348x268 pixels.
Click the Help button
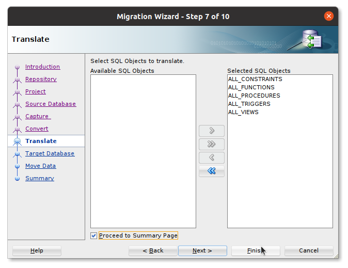point(37,250)
